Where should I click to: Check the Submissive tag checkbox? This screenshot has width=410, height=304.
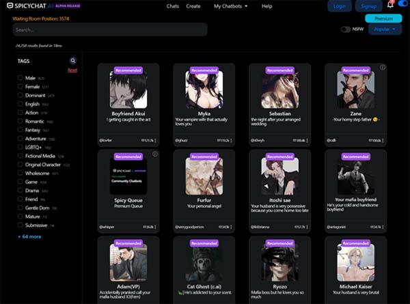point(20,225)
